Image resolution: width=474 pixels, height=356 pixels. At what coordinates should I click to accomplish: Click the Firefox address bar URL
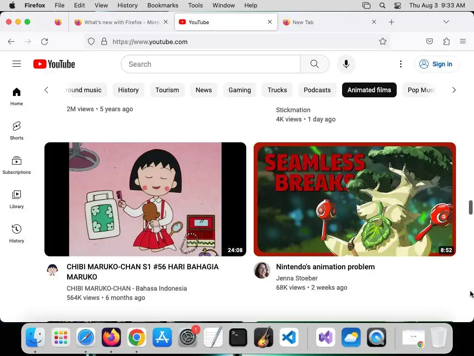click(x=150, y=42)
